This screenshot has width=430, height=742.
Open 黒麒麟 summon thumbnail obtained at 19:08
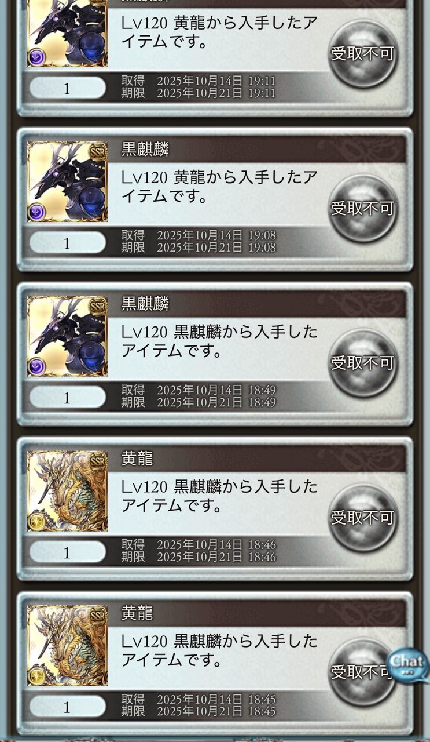pyautogui.click(x=67, y=181)
